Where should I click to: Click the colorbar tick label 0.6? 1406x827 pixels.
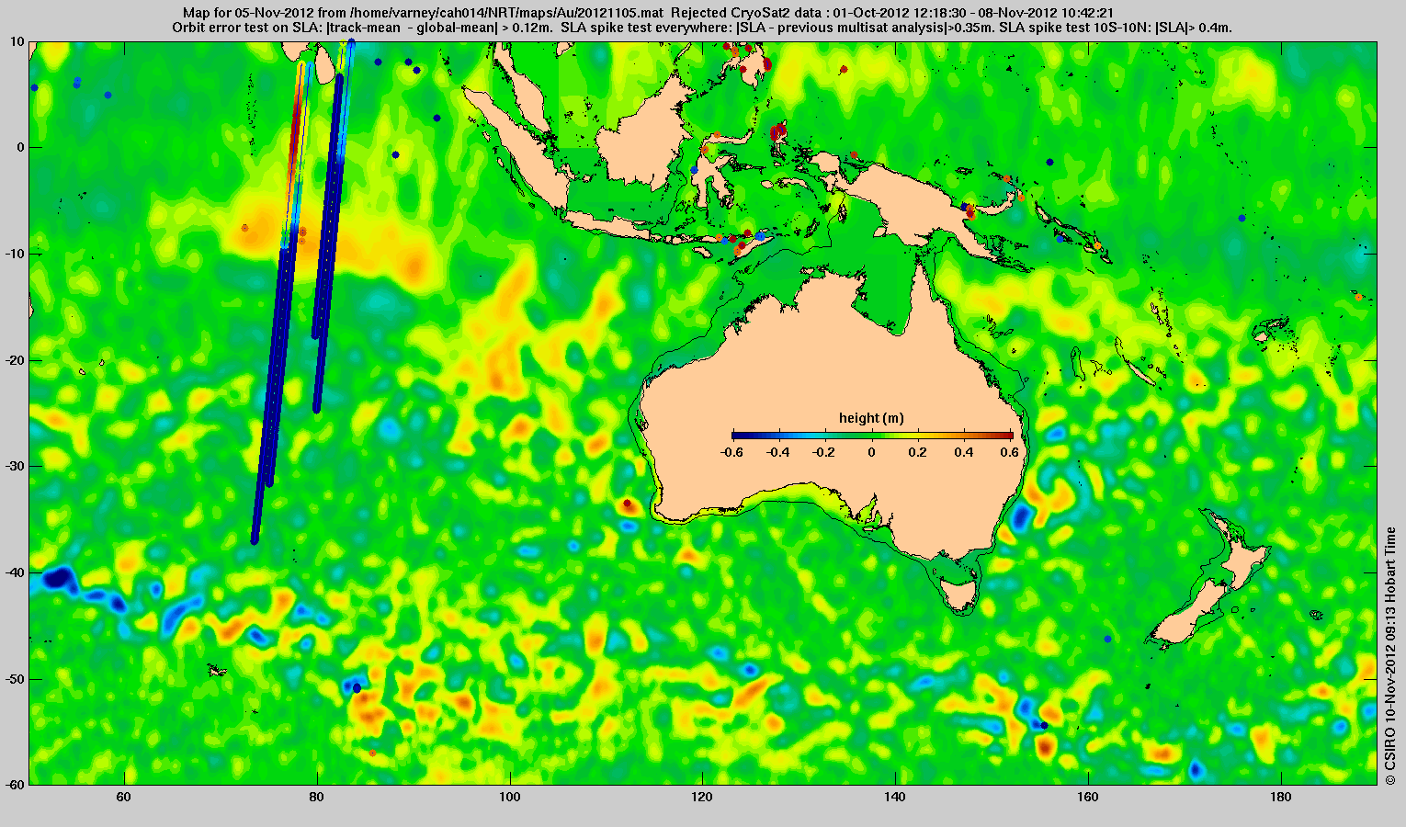pos(1011,452)
